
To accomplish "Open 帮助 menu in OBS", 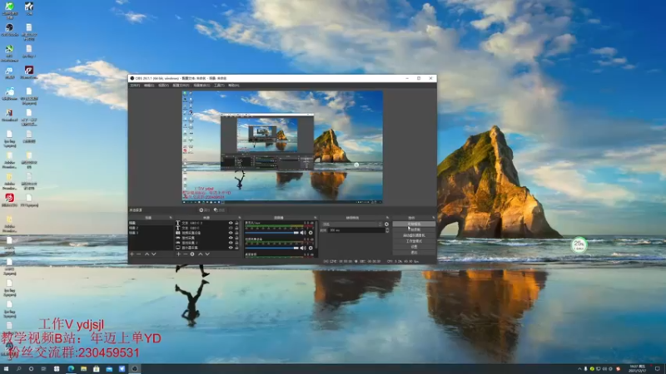I will point(234,86).
